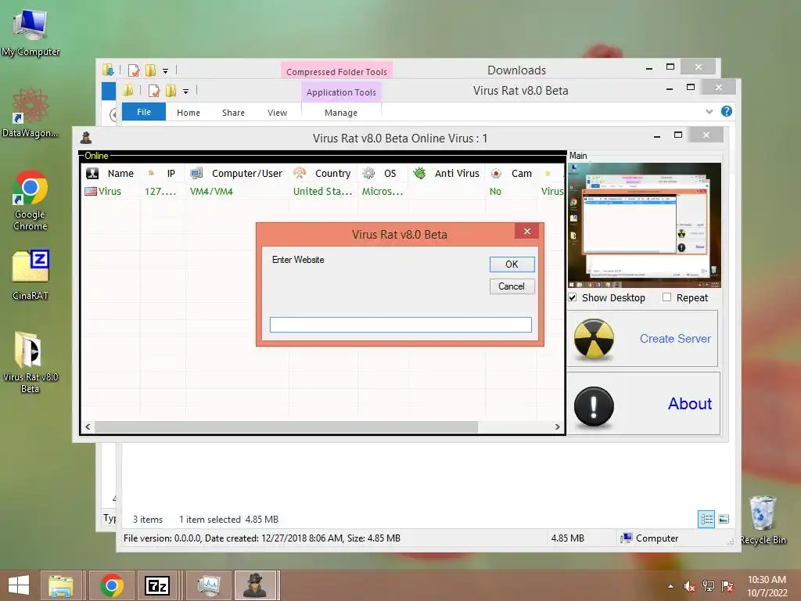Click the Anti Virus green bug icon

[x=419, y=173]
